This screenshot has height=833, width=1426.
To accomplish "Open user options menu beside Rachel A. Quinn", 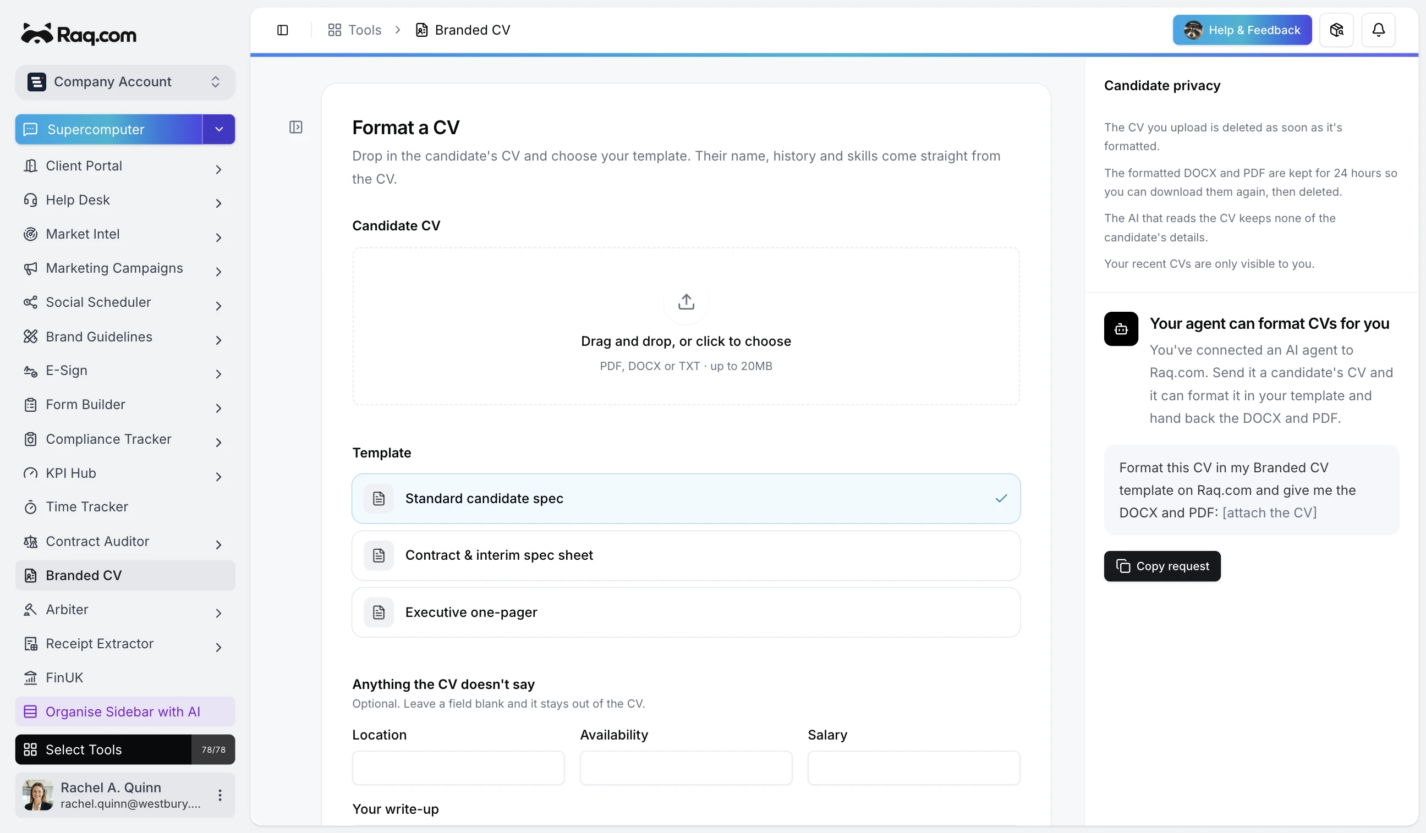I will pos(220,795).
